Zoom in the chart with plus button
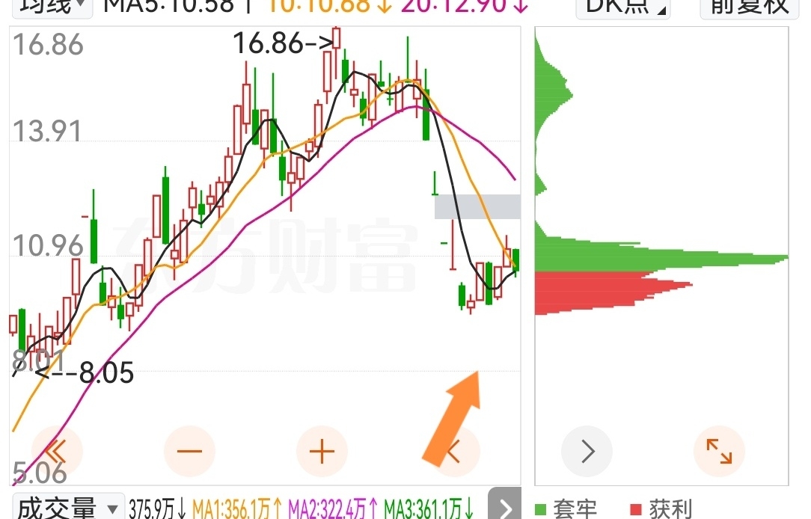The image size is (811, 519). [x=322, y=451]
